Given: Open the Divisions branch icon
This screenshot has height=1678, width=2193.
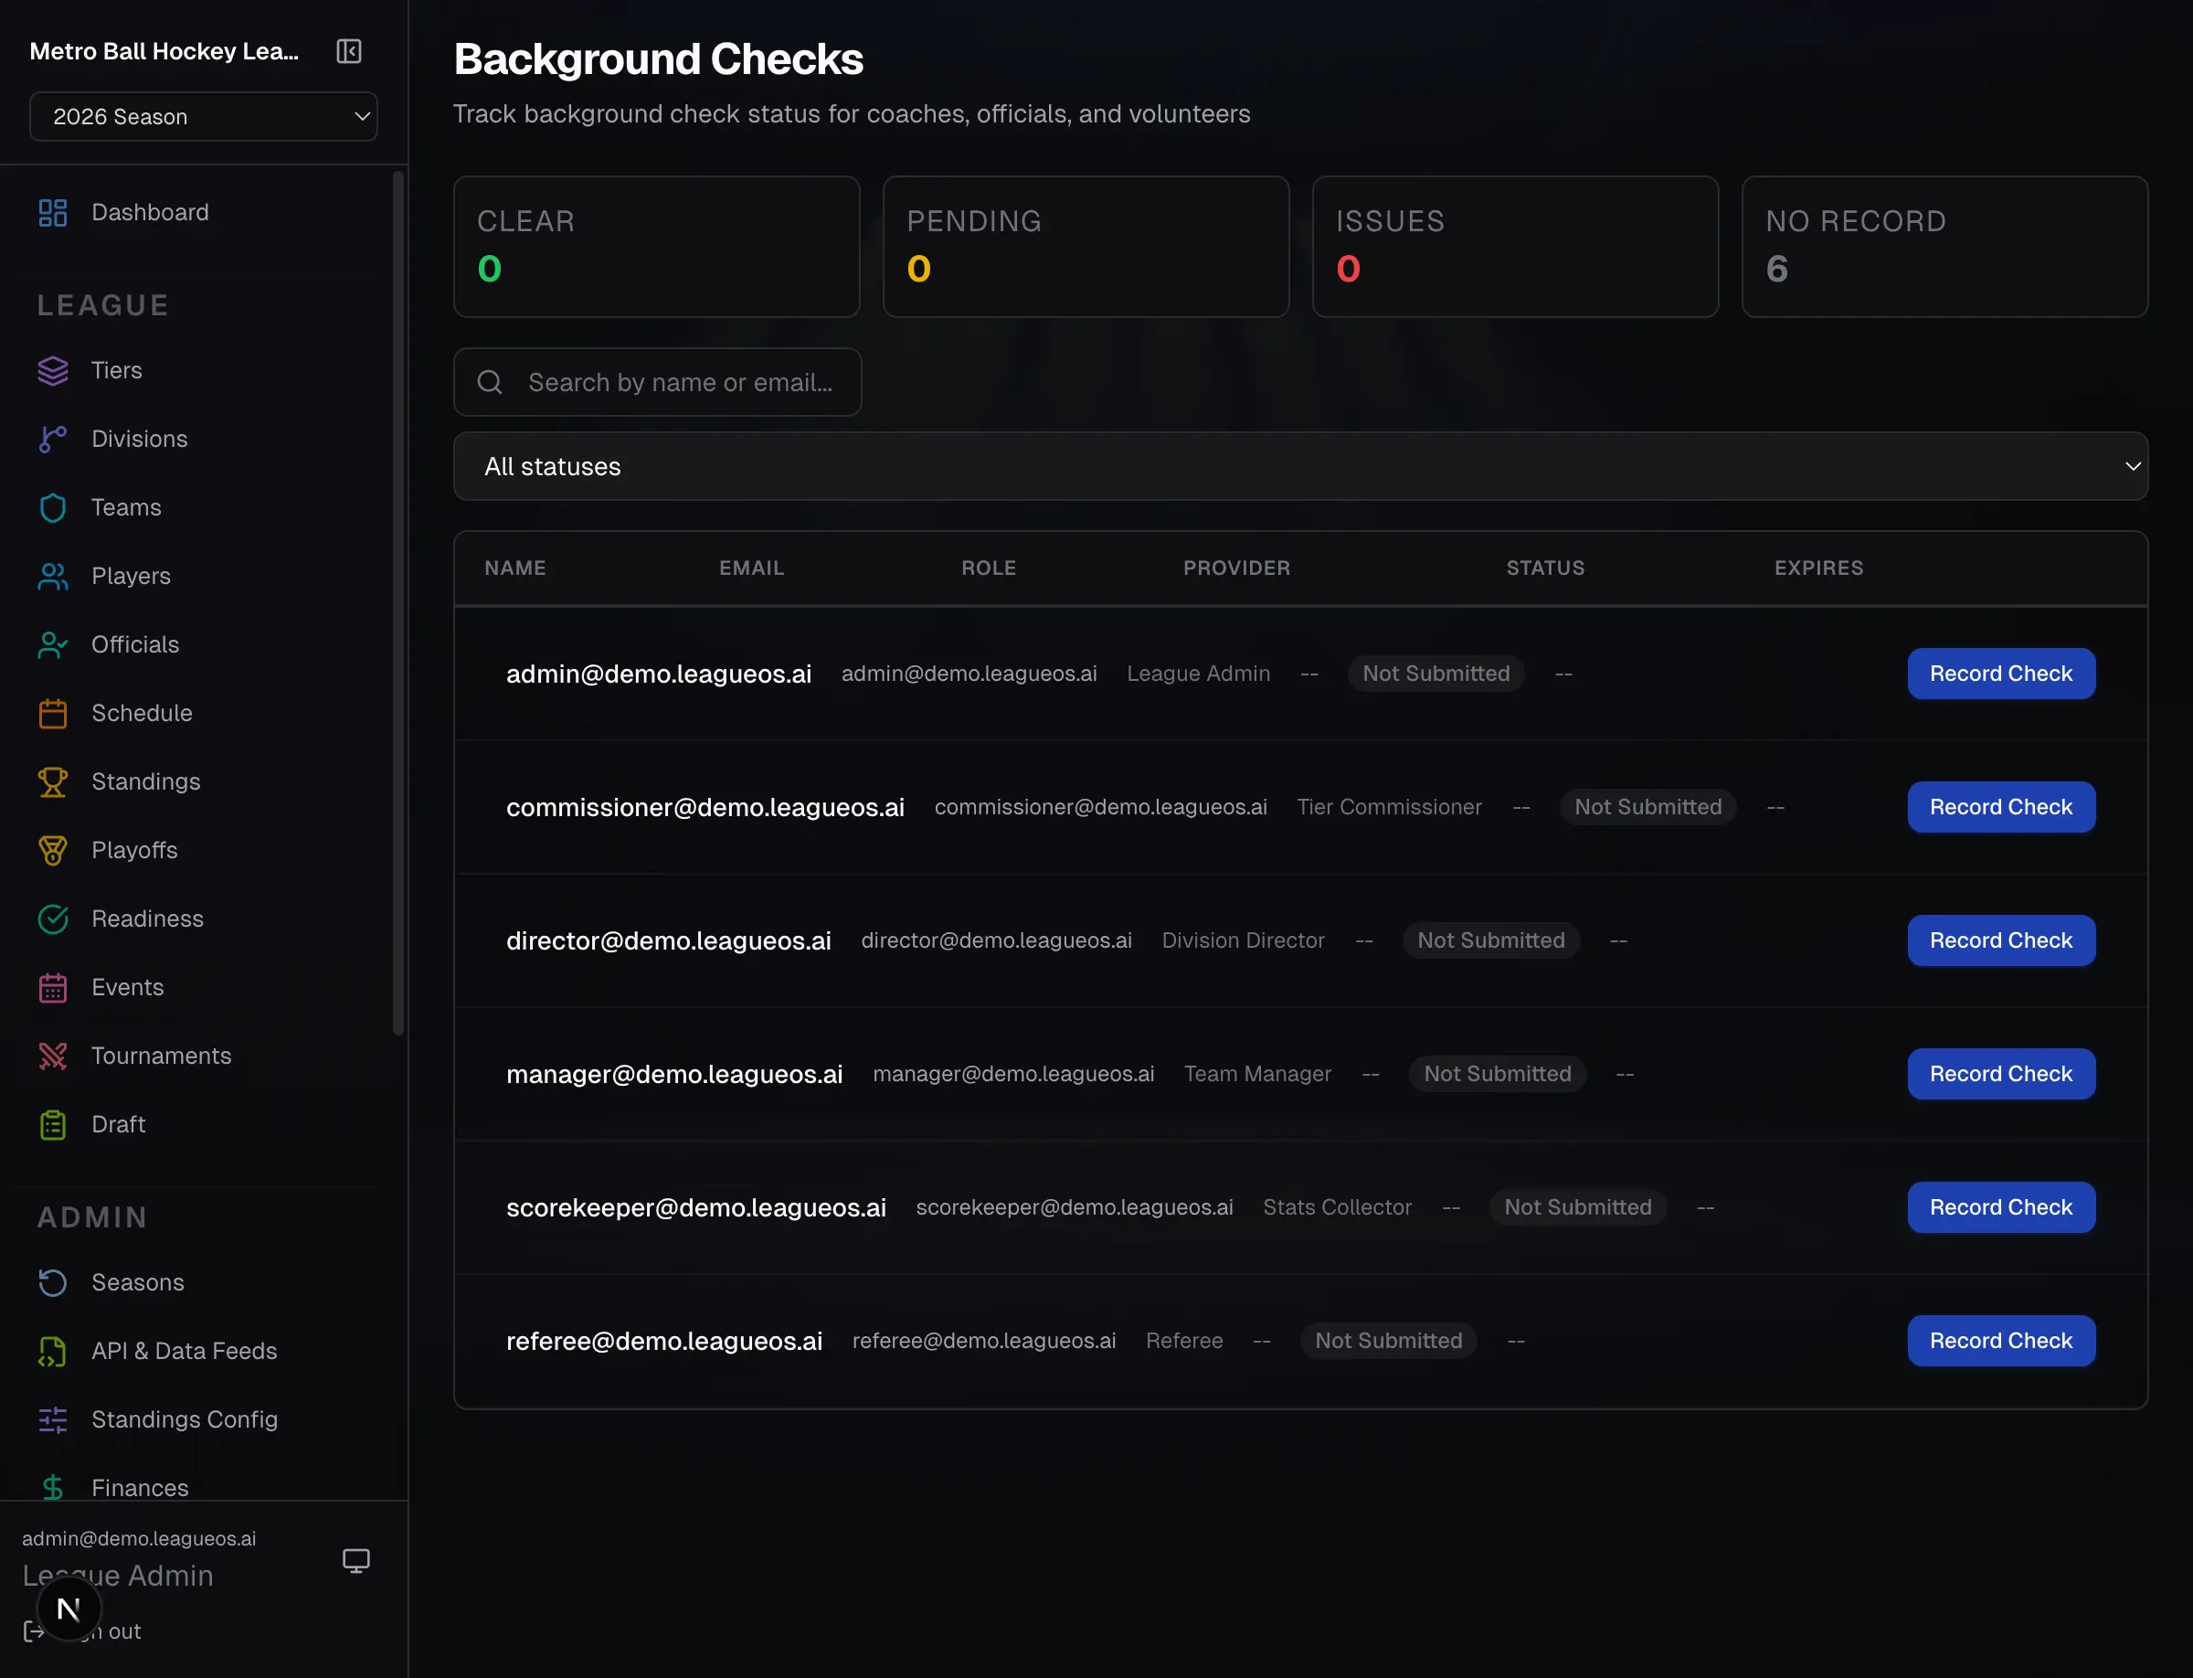Looking at the screenshot, I should pyautogui.click(x=53, y=439).
